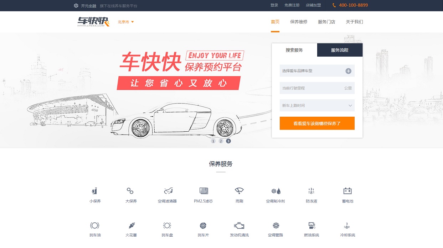Open the 保养维修 menu item
Image resolution: width=443 pixels, height=248 pixels.
pyautogui.click(x=298, y=22)
